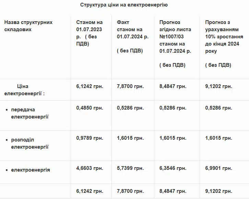The height and width of the screenshot is (199, 249).
Task: Select the 0,9789 грн. cell
Action: [x=90, y=138]
